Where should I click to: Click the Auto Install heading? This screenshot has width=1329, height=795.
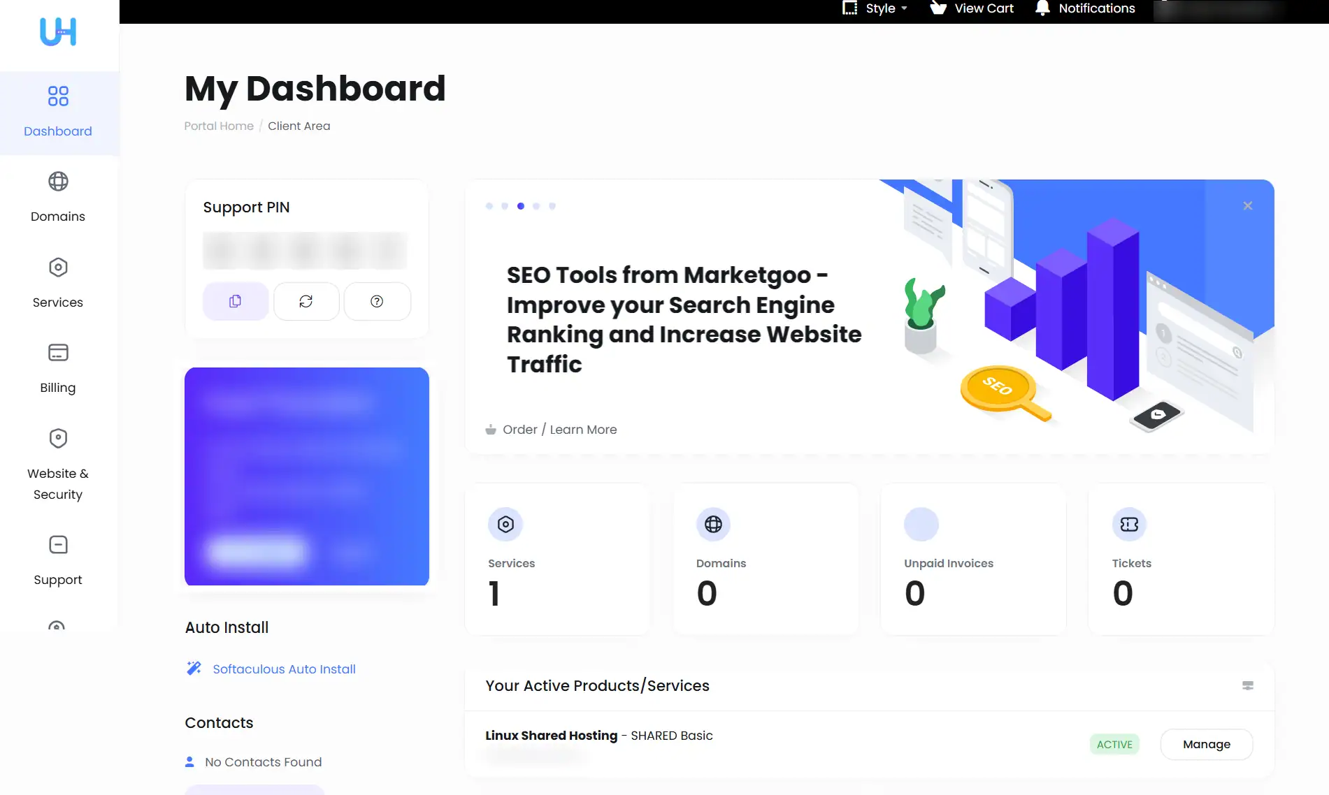click(x=227, y=627)
